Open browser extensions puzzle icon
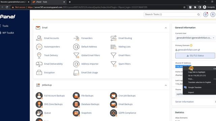 tap(195, 7)
